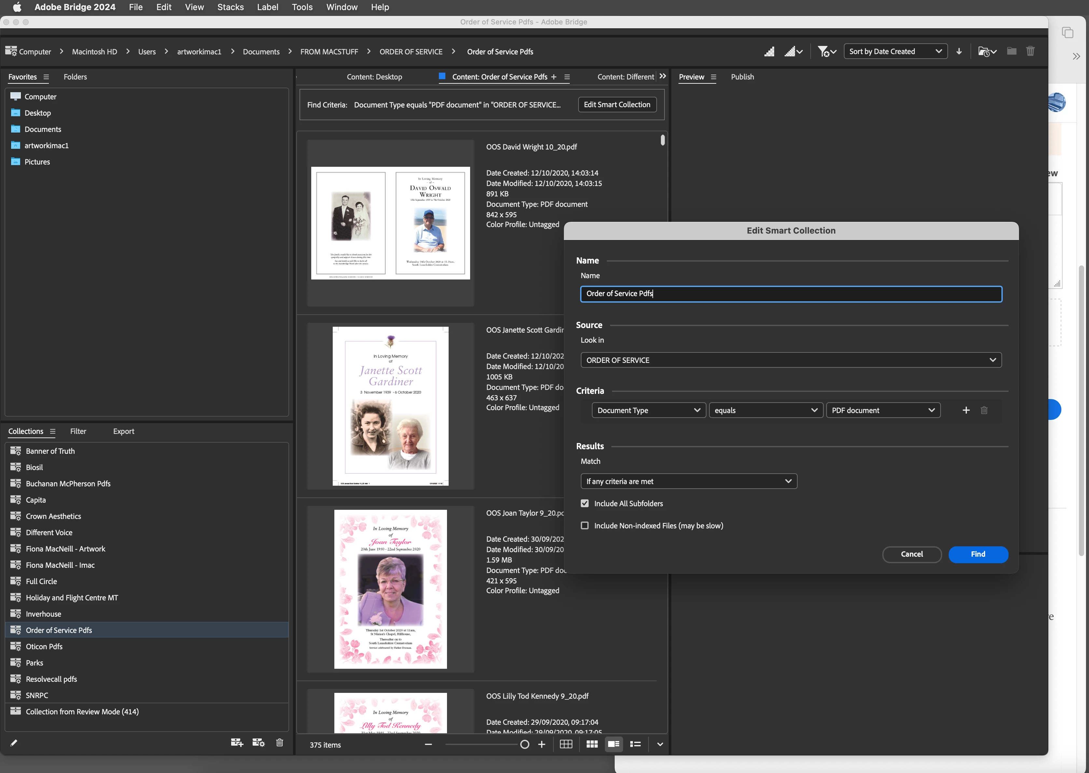
Task: Click the delete item trash icon in toolbar
Action: point(1030,51)
